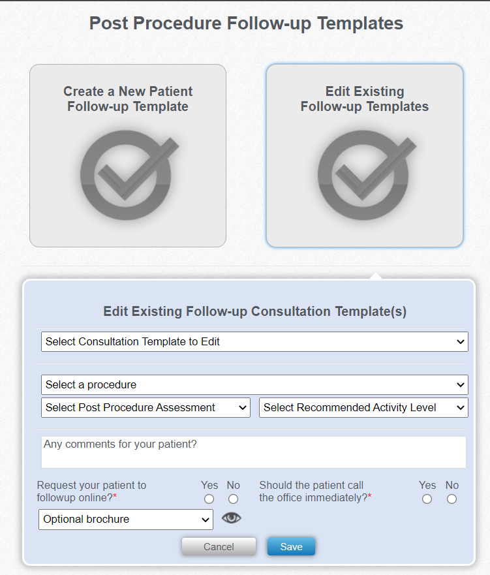Screen dimensions: 490x575
Task: Click the Request your patient to followup online label
Action: click(x=92, y=491)
